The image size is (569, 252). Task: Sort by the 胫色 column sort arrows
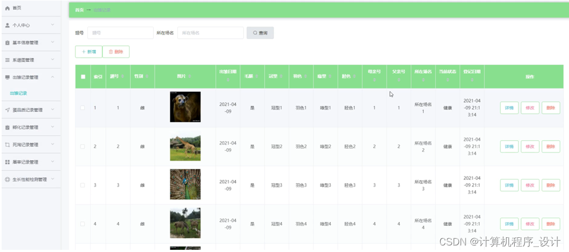(x=354, y=77)
